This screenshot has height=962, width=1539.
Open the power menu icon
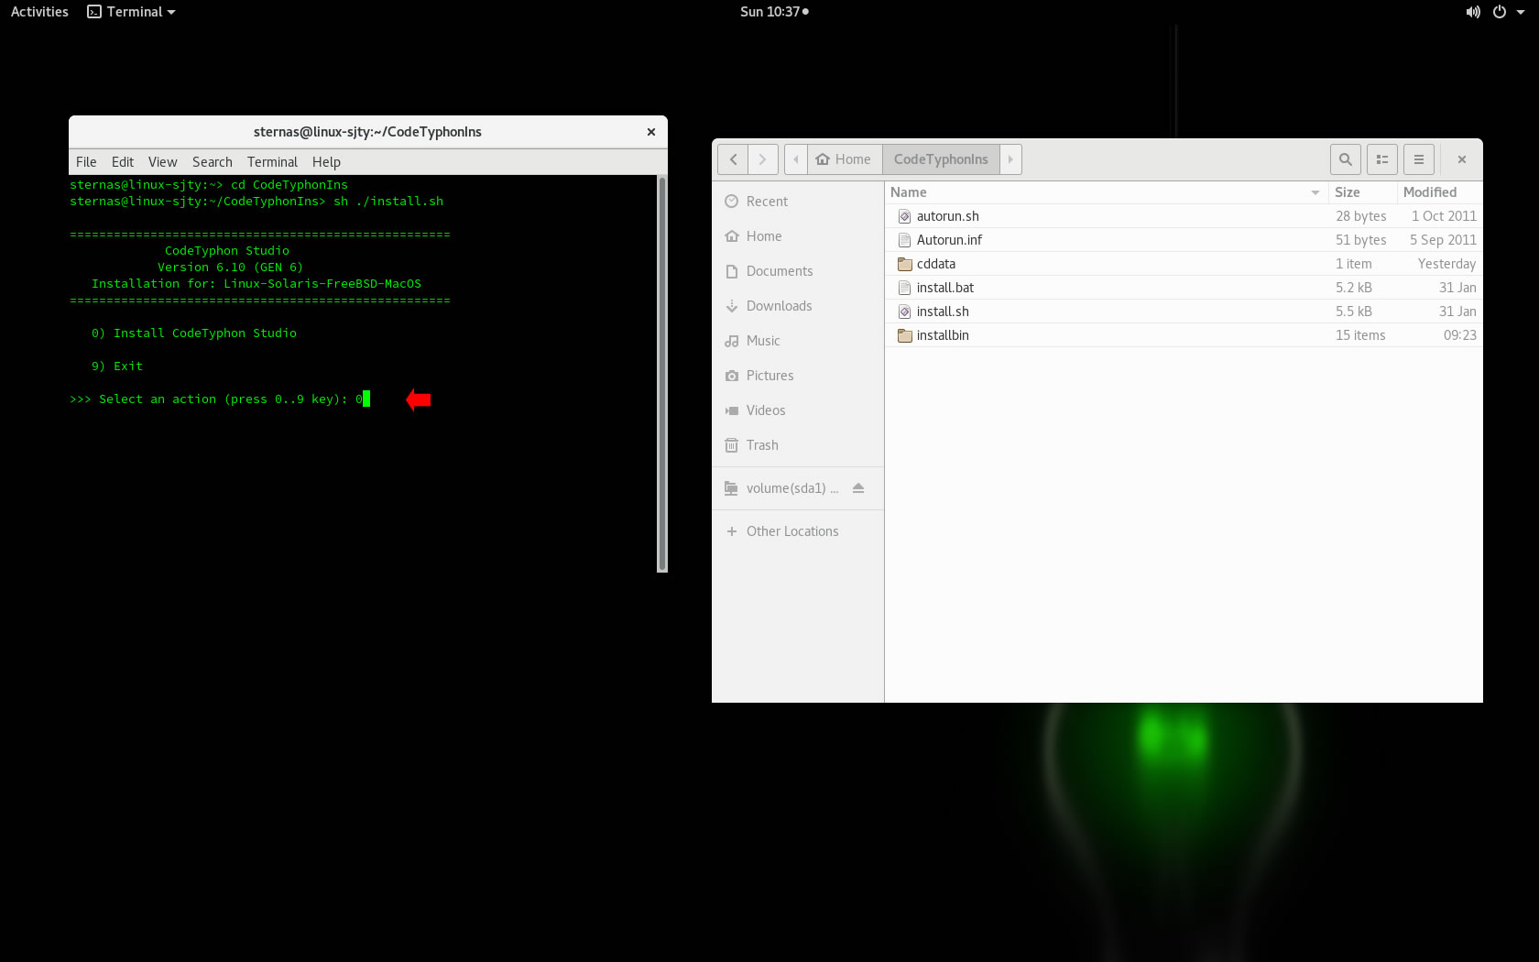(x=1500, y=12)
